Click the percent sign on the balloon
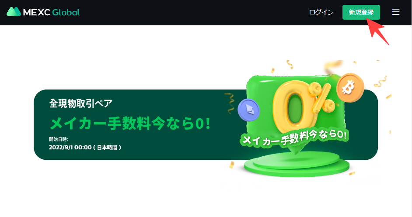 (x=322, y=98)
